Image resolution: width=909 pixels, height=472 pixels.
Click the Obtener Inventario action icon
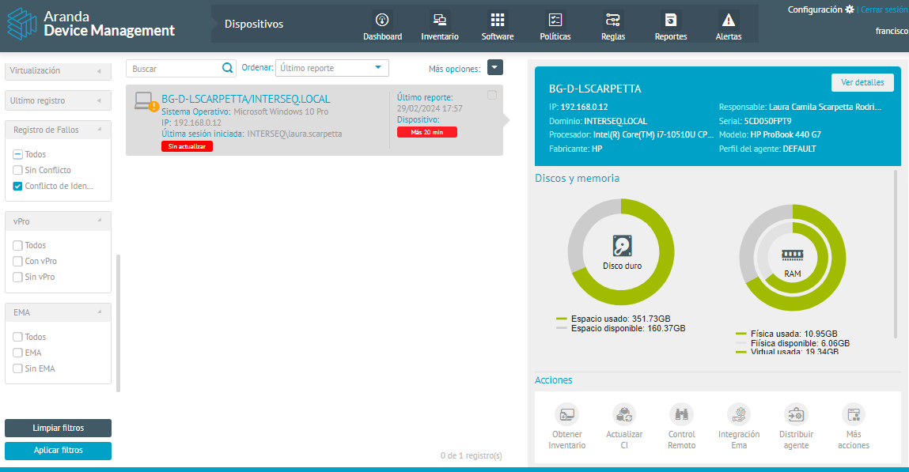(x=566, y=414)
